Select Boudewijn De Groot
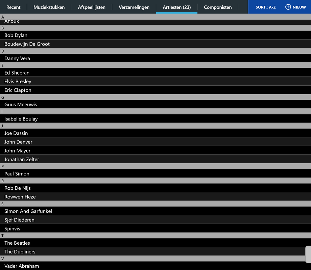Image resolution: width=311 pixels, height=270 pixels. 155,44
